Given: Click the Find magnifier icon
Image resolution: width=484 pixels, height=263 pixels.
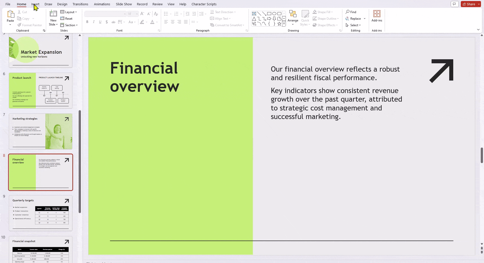Looking at the screenshot, I should tap(348, 12).
